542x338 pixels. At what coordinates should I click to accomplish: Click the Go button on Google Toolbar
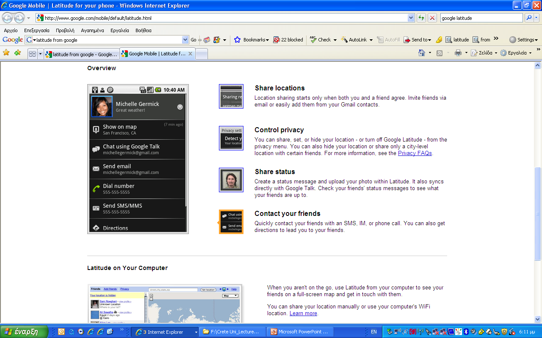pyautogui.click(x=194, y=40)
